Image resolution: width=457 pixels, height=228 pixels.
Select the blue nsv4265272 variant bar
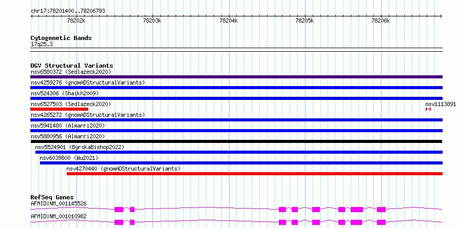pyautogui.click(x=236, y=120)
